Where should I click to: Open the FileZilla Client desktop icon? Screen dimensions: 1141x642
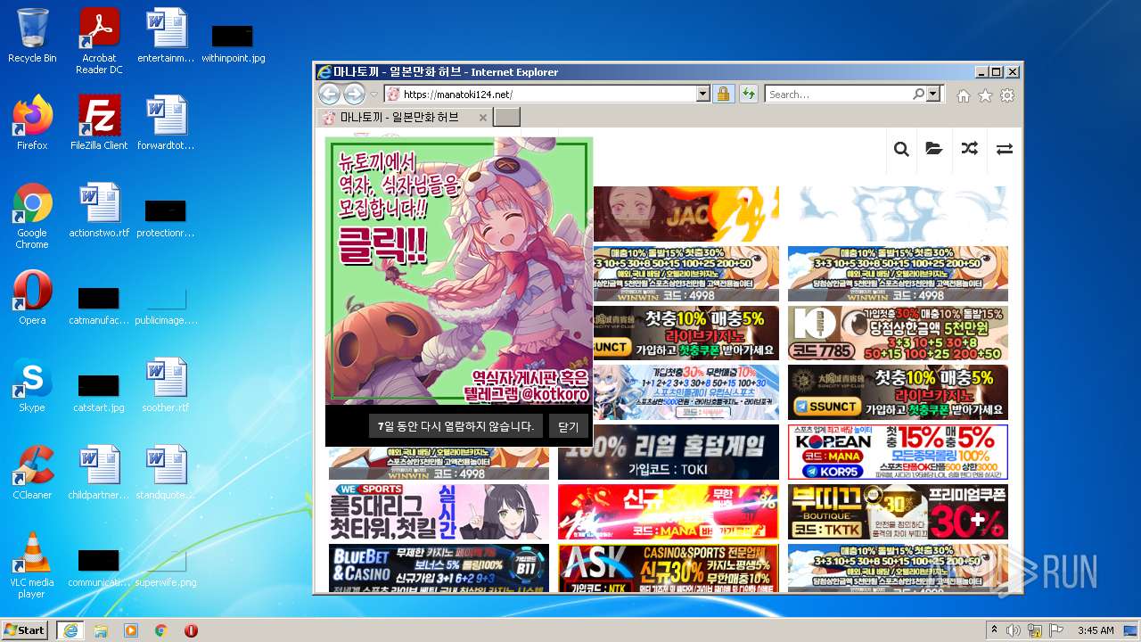(x=99, y=122)
